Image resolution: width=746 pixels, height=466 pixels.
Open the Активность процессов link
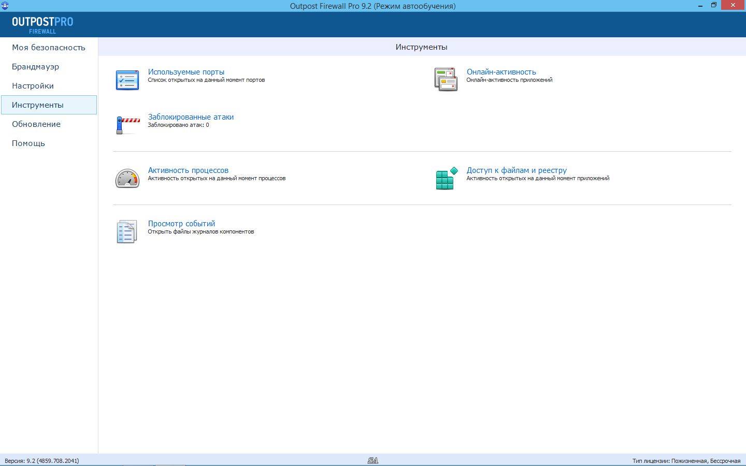point(188,170)
